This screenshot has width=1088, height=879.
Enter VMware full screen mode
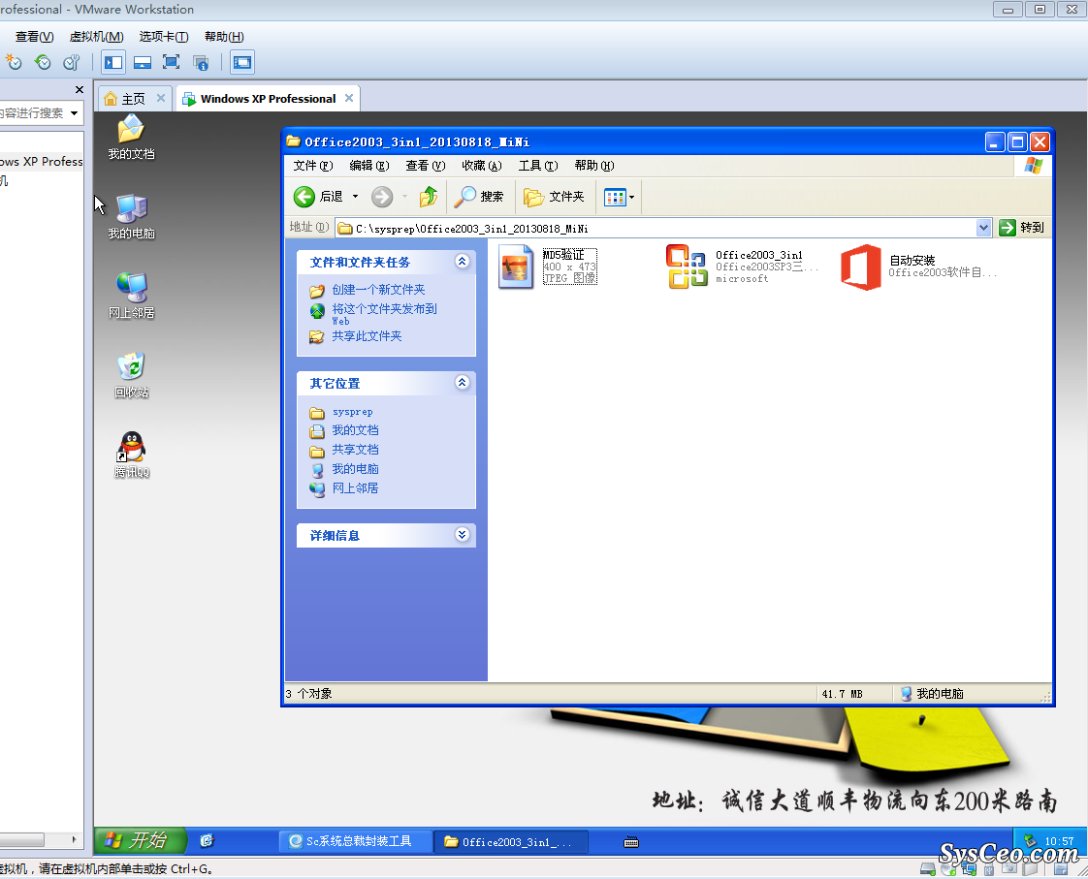click(171, 62)
